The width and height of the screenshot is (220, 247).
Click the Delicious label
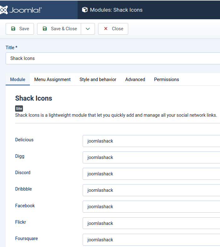[24, 140]
